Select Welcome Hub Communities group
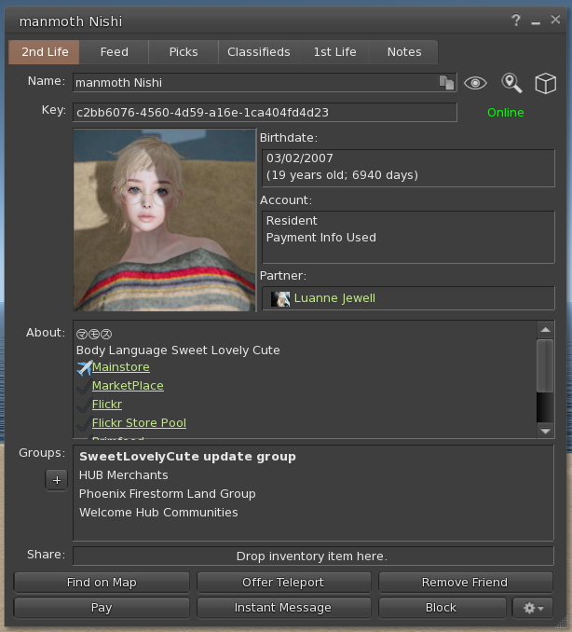This screenshot has height=632, width=572. pos(158,513)
